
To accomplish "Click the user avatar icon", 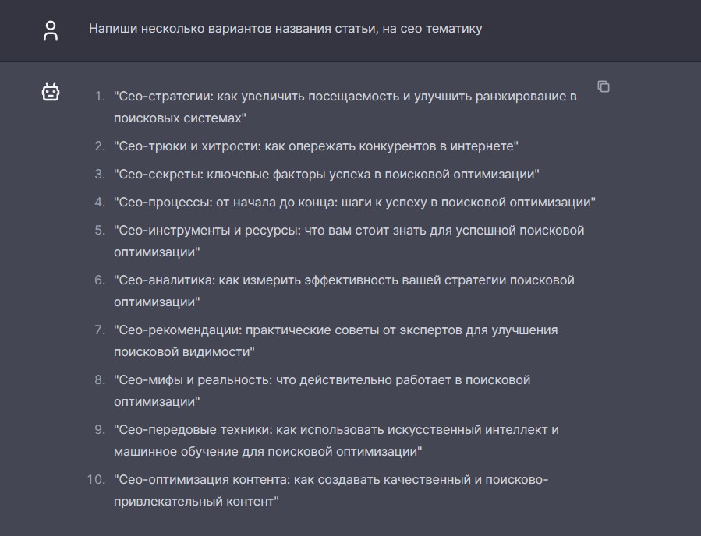I will click(51, 30).
